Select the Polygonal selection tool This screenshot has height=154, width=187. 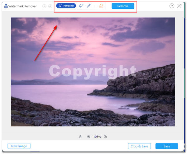click(66, 6)
